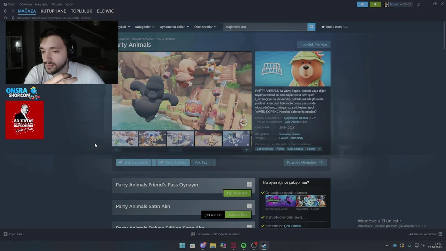Click the Aksiyon Oyunları breadcrumb
This screenshot has width=446, height=251.
143,39
